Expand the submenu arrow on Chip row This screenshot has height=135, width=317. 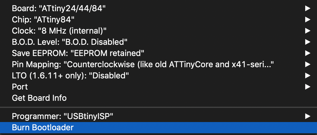point(308,20)
